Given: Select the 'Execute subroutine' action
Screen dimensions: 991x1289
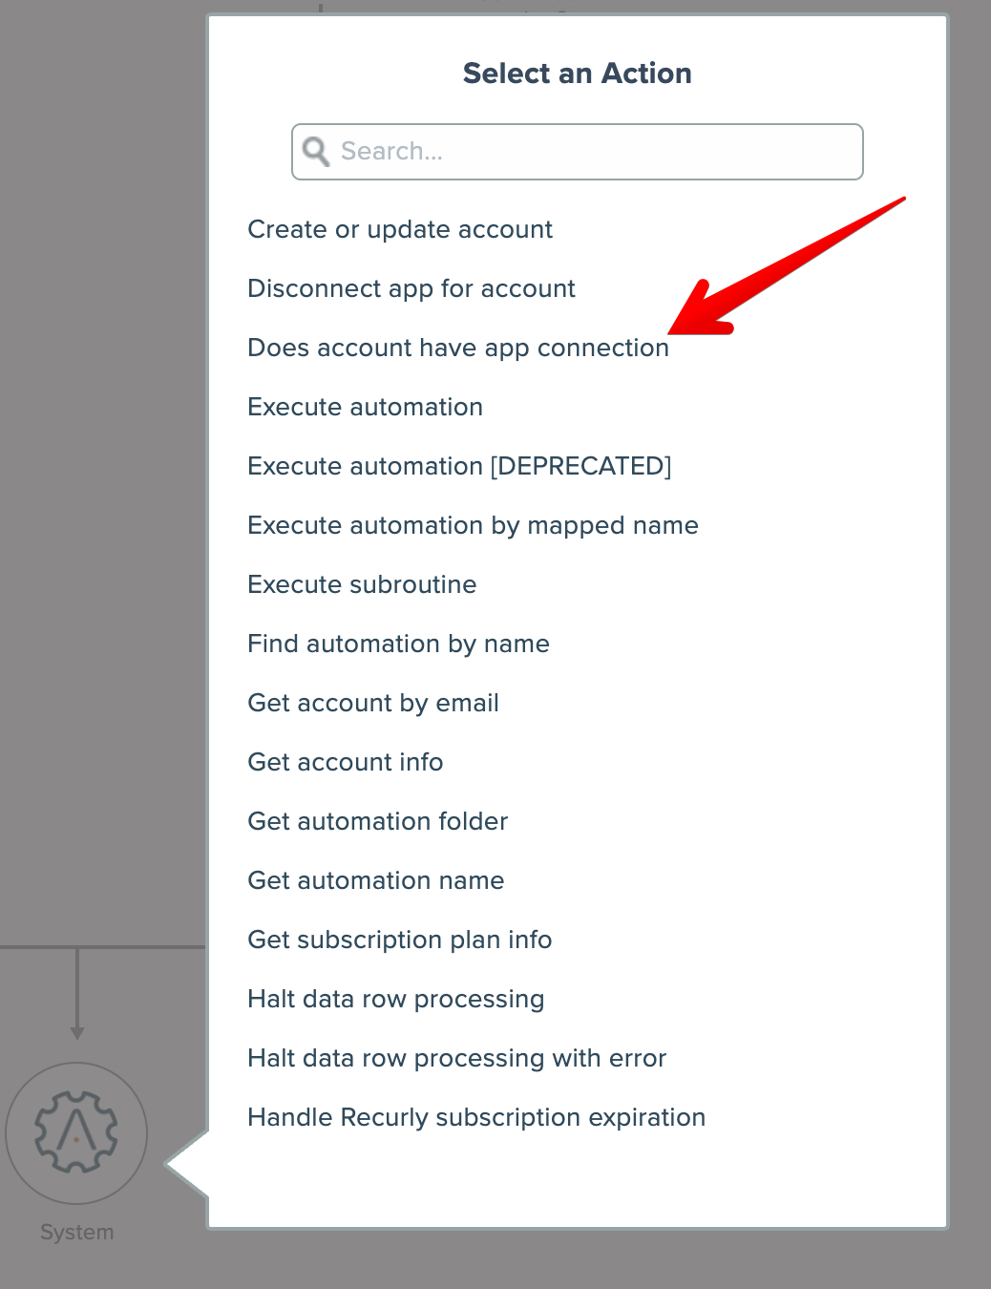Looking at the screenshot, I should coord(363,585).
